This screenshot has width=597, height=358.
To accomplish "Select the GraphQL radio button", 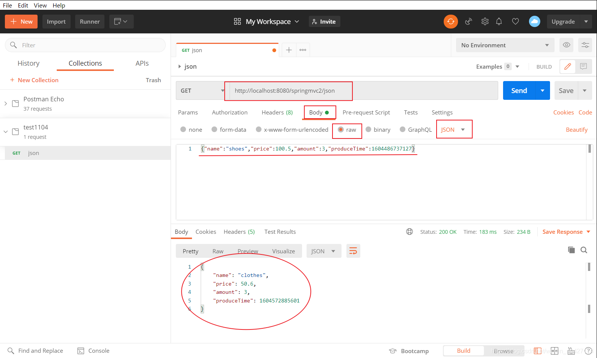I will 403,129.
